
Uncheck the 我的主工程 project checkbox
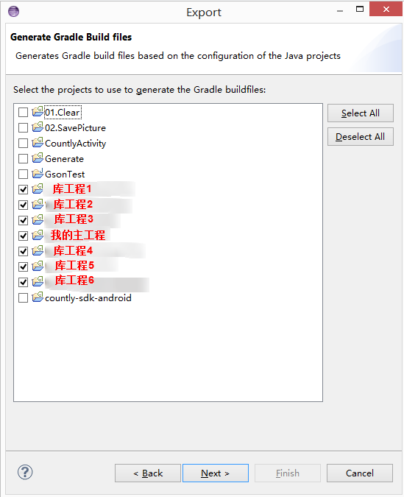(23, 236)
